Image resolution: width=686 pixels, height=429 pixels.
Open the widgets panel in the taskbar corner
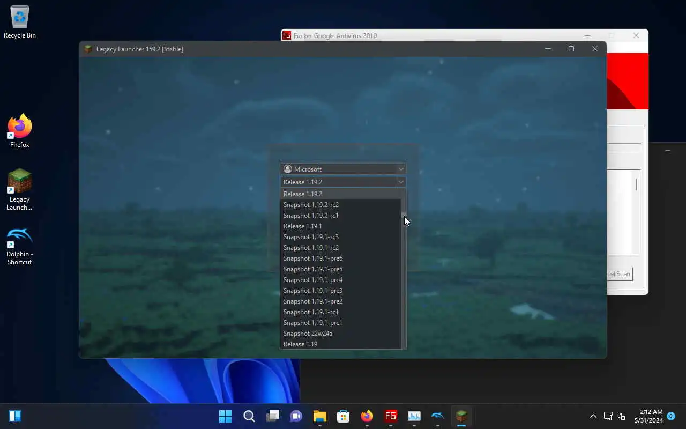tap(15, 416)
